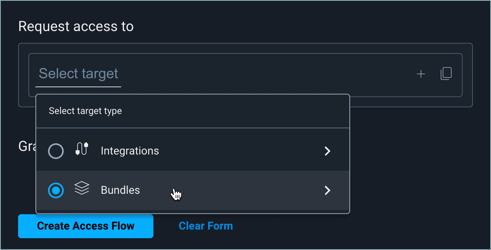
Task: Click the "Request access to" heading
Action: tap(76, 26)
